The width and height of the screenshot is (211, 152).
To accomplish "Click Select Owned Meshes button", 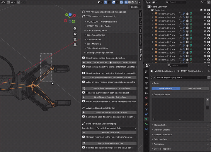I will click(x=95, y=63).
